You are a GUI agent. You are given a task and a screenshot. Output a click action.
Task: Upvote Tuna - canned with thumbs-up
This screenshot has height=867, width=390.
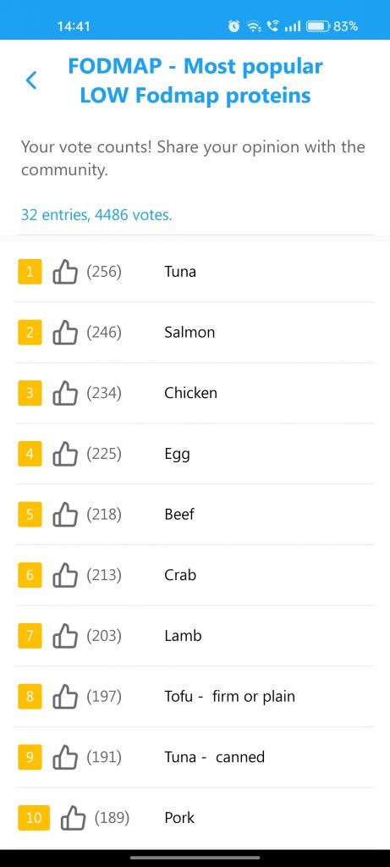(65, 758)
